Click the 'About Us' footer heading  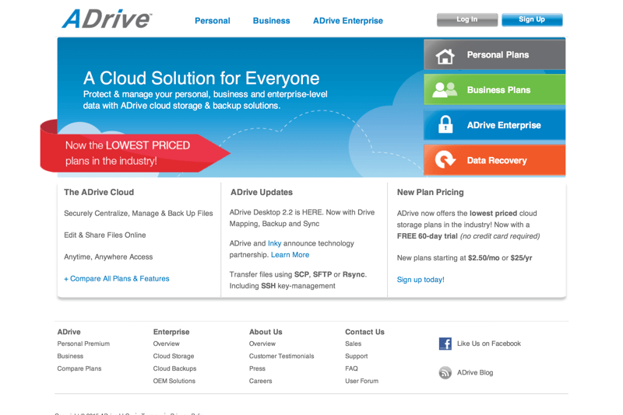point(266,332)
